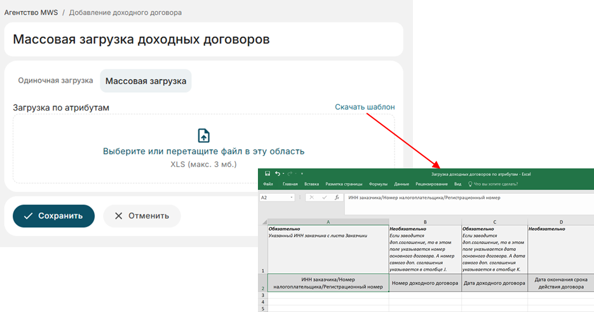The image size is (594, 312).
Task: Select the "Массовая загрузка" tab
Action: (145, 81)
